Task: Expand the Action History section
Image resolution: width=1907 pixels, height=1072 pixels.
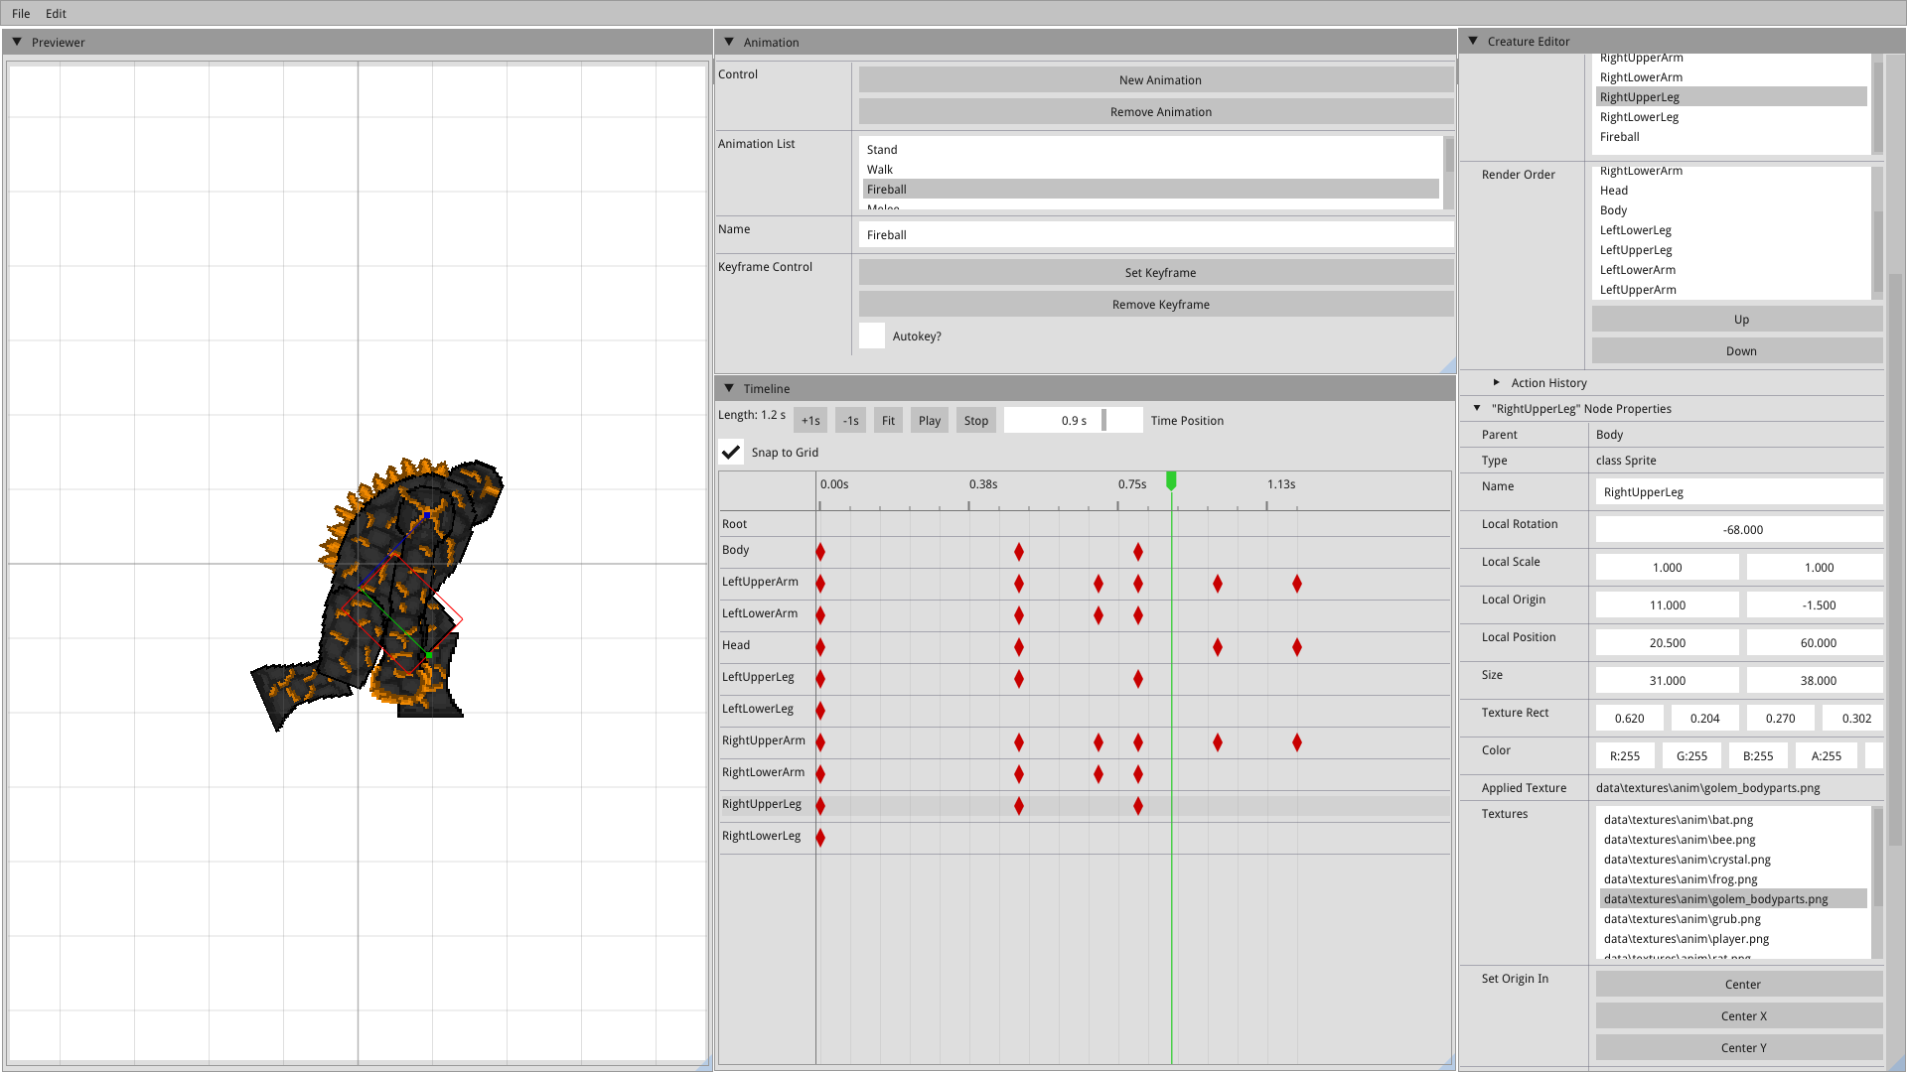Action: (1496, 382)
